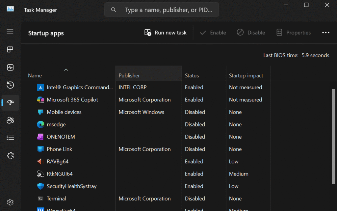Select the msedge startup entry
Screen dimensions: 337x211
pos(56,124)
